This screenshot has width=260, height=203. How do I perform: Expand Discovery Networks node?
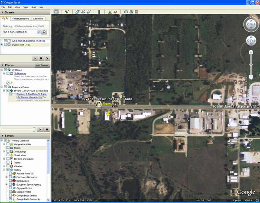point(6,177)
